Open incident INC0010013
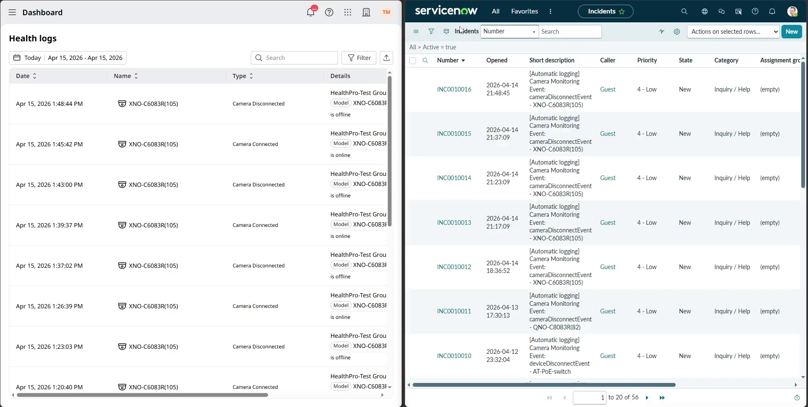 (x=454, y=223)
